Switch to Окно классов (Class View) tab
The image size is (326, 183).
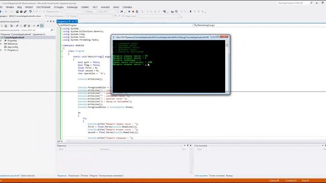pyautogui.click(x=28, y=175)
